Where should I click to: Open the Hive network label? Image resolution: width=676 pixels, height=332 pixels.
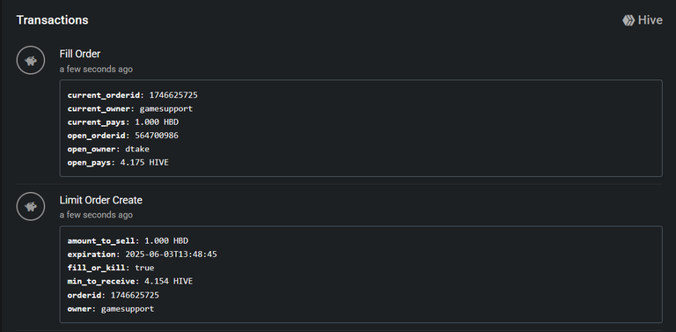tap(650, 20)
